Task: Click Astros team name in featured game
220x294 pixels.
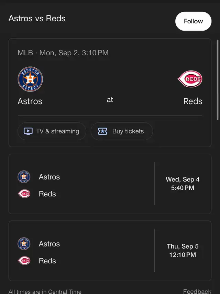Action: (30, 101)
